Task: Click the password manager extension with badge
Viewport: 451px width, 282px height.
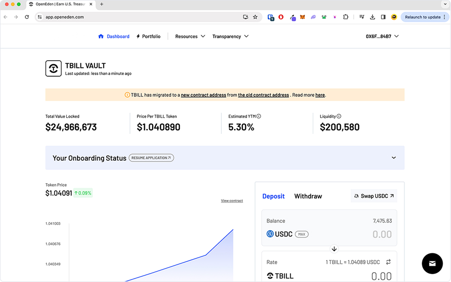Action: pos(271,17)
